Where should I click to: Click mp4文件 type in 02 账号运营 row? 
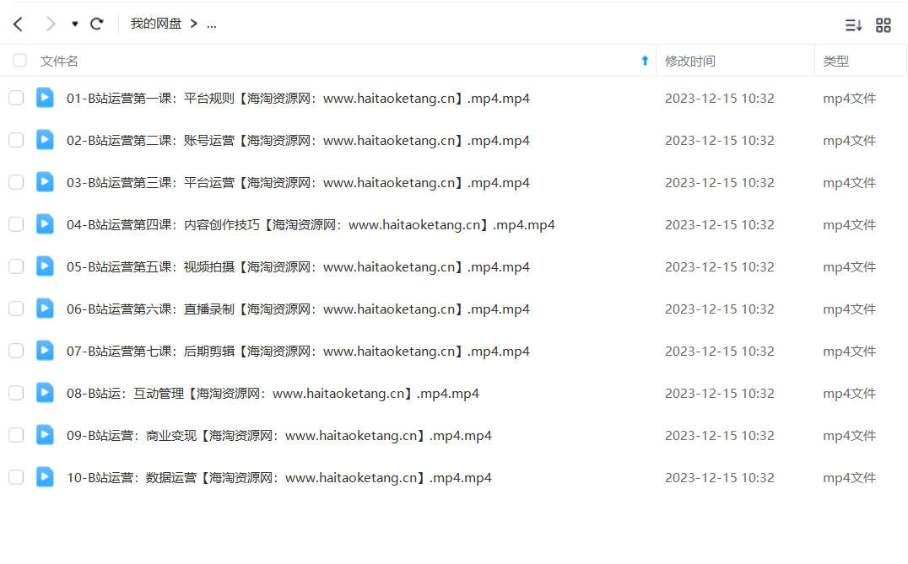coord(849,141)
